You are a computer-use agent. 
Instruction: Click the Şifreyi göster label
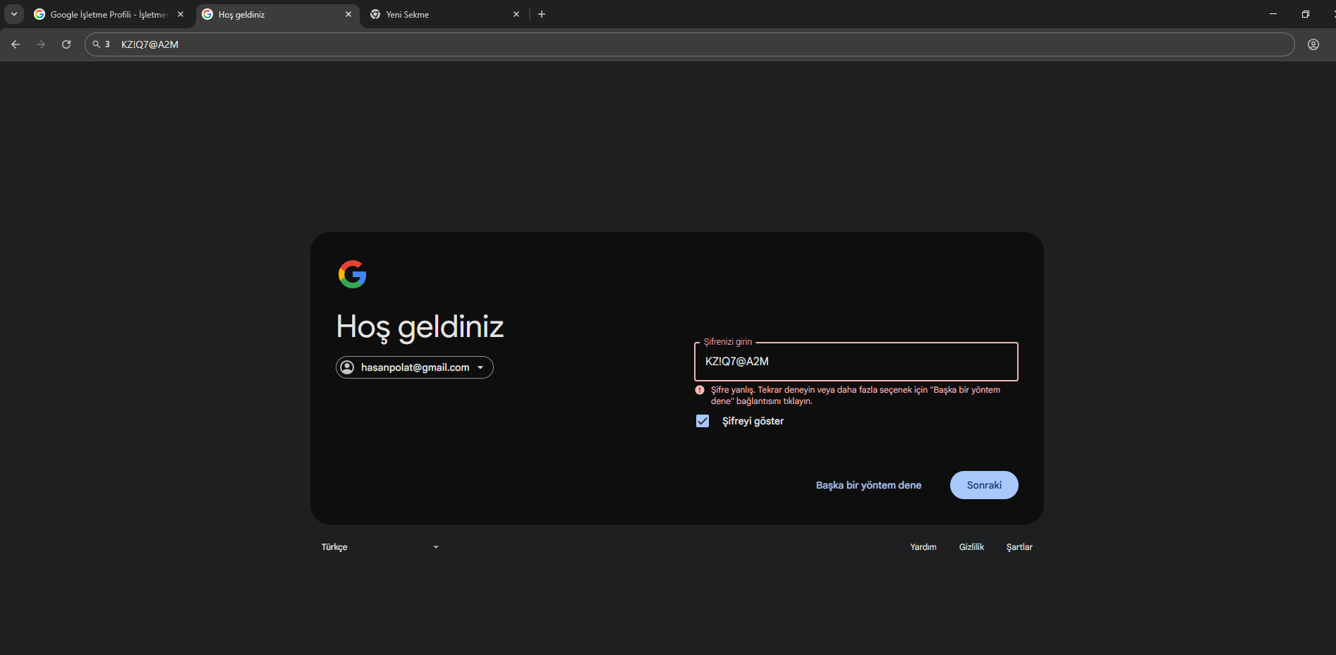[x=753, y=421]
